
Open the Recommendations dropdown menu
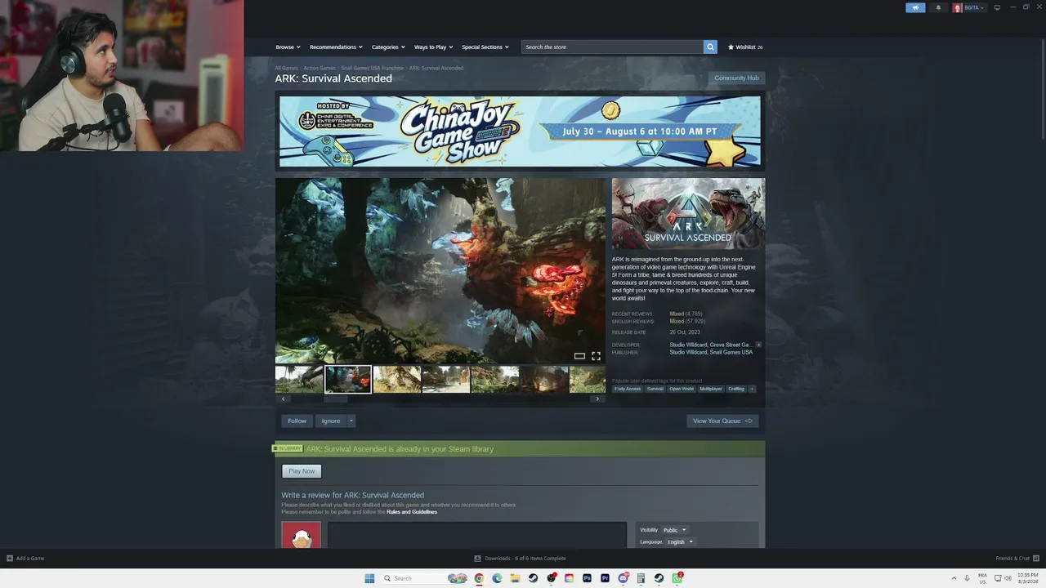336,47
